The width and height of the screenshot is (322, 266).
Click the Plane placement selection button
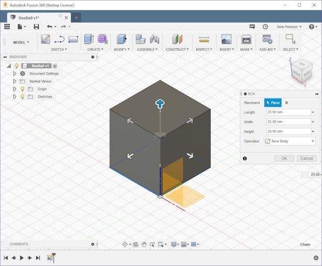(x=273, y=103)
